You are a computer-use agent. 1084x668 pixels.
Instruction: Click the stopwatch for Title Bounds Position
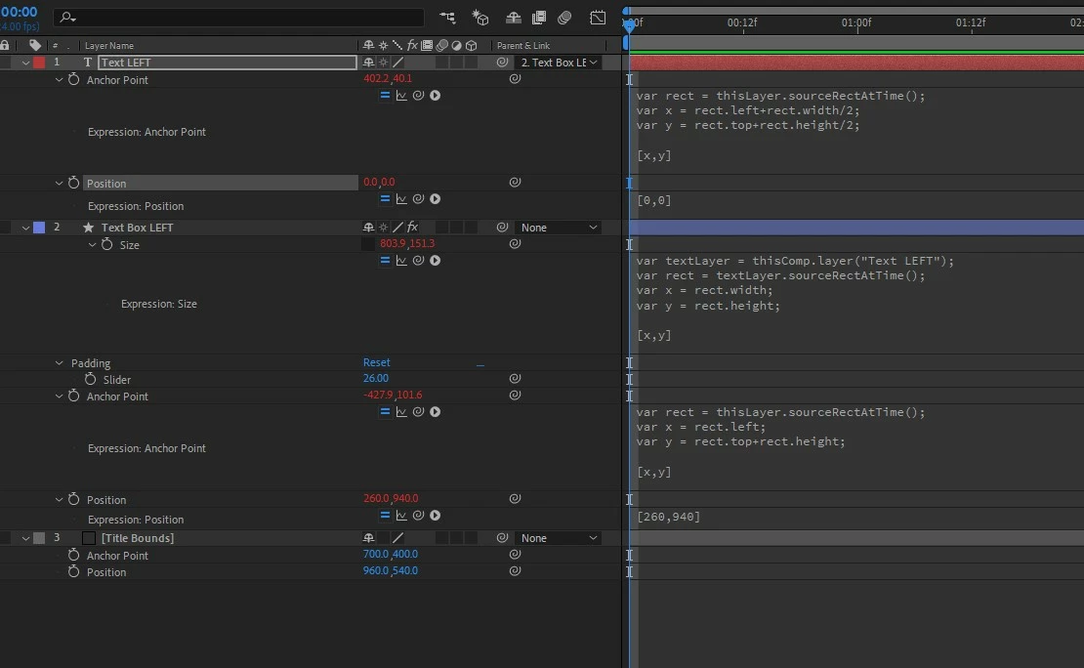point(74,572)
